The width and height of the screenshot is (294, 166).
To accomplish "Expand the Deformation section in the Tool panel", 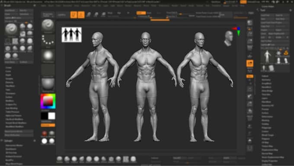I will click(267, 117).
